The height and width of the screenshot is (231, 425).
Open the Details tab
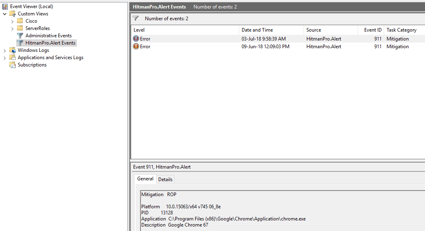[165, 180]
